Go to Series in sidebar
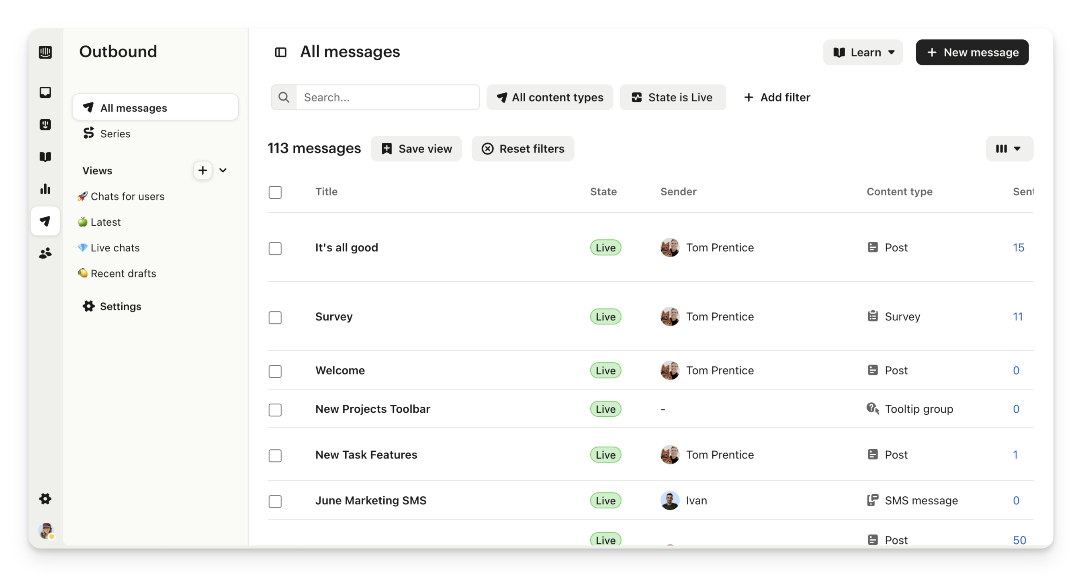 click(x=115, y=133)
